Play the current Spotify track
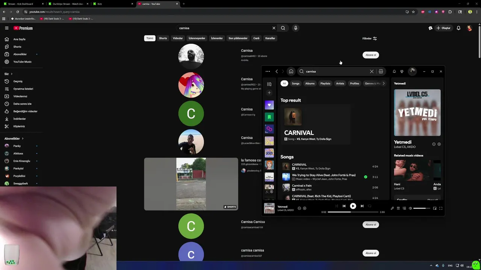This screenshot has height=270, width=481. pos(353,206)
